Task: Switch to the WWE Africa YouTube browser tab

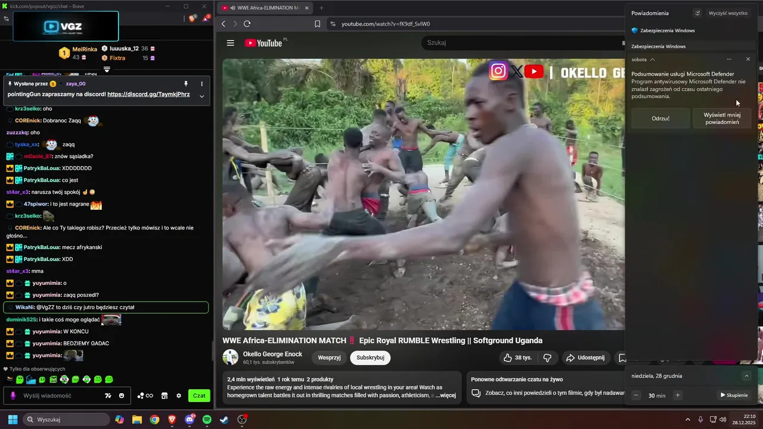Action: [x=265, y=8]
